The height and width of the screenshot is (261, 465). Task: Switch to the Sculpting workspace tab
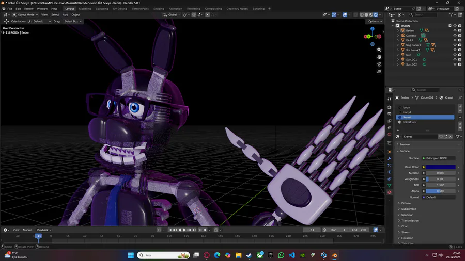[x=102, y=9]
